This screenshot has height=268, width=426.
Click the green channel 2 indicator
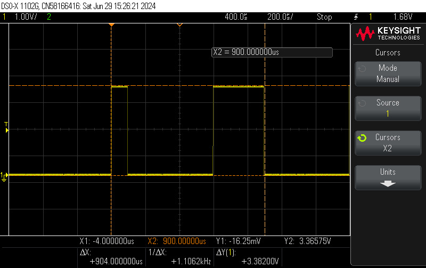click(x=49, y=17)
